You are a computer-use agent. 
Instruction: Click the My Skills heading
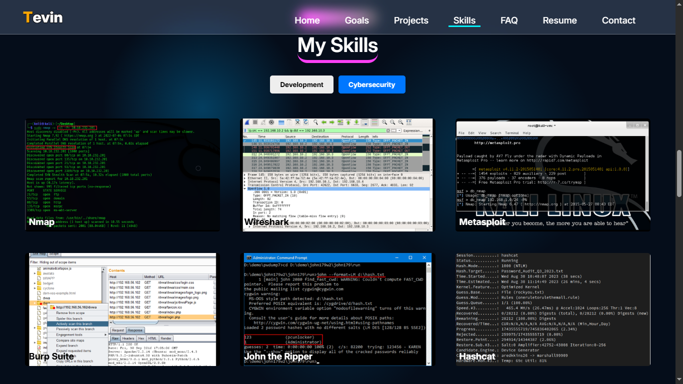pos(337,46)
